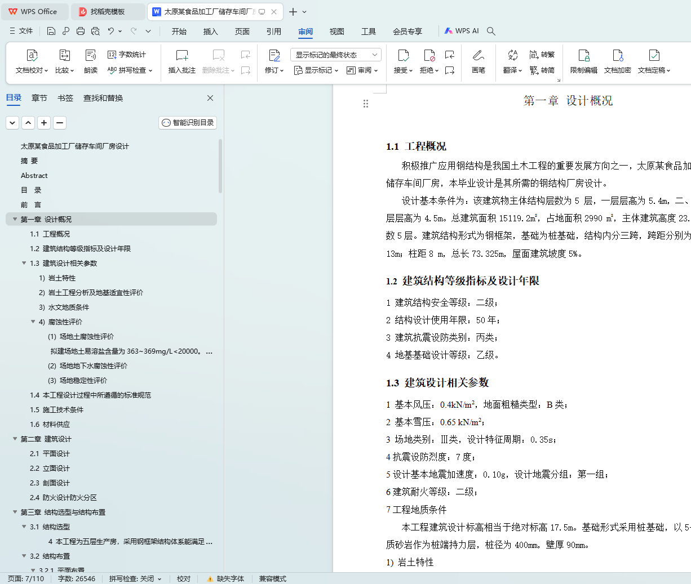Switch to the 视图 ribbon tab

[337, 32]
